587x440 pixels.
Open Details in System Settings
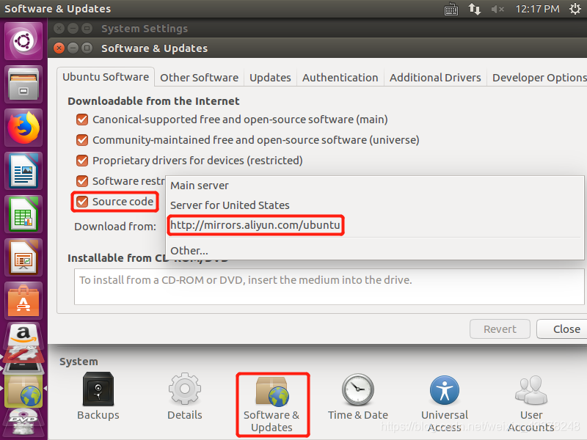pyautogui.click(x=185, y=397)
